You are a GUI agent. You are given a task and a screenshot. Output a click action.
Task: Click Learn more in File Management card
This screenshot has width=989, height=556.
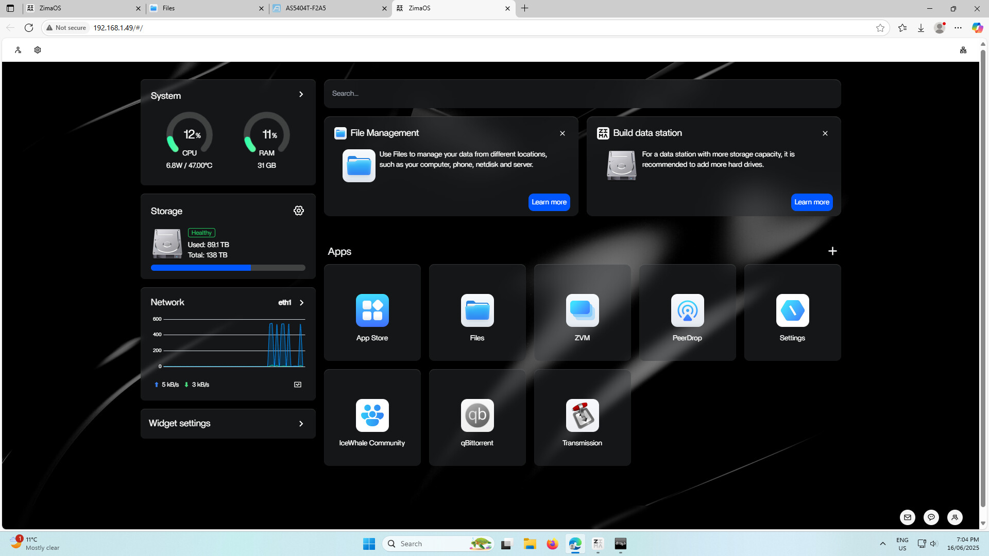pyautogui.click(x=549, y=202)
